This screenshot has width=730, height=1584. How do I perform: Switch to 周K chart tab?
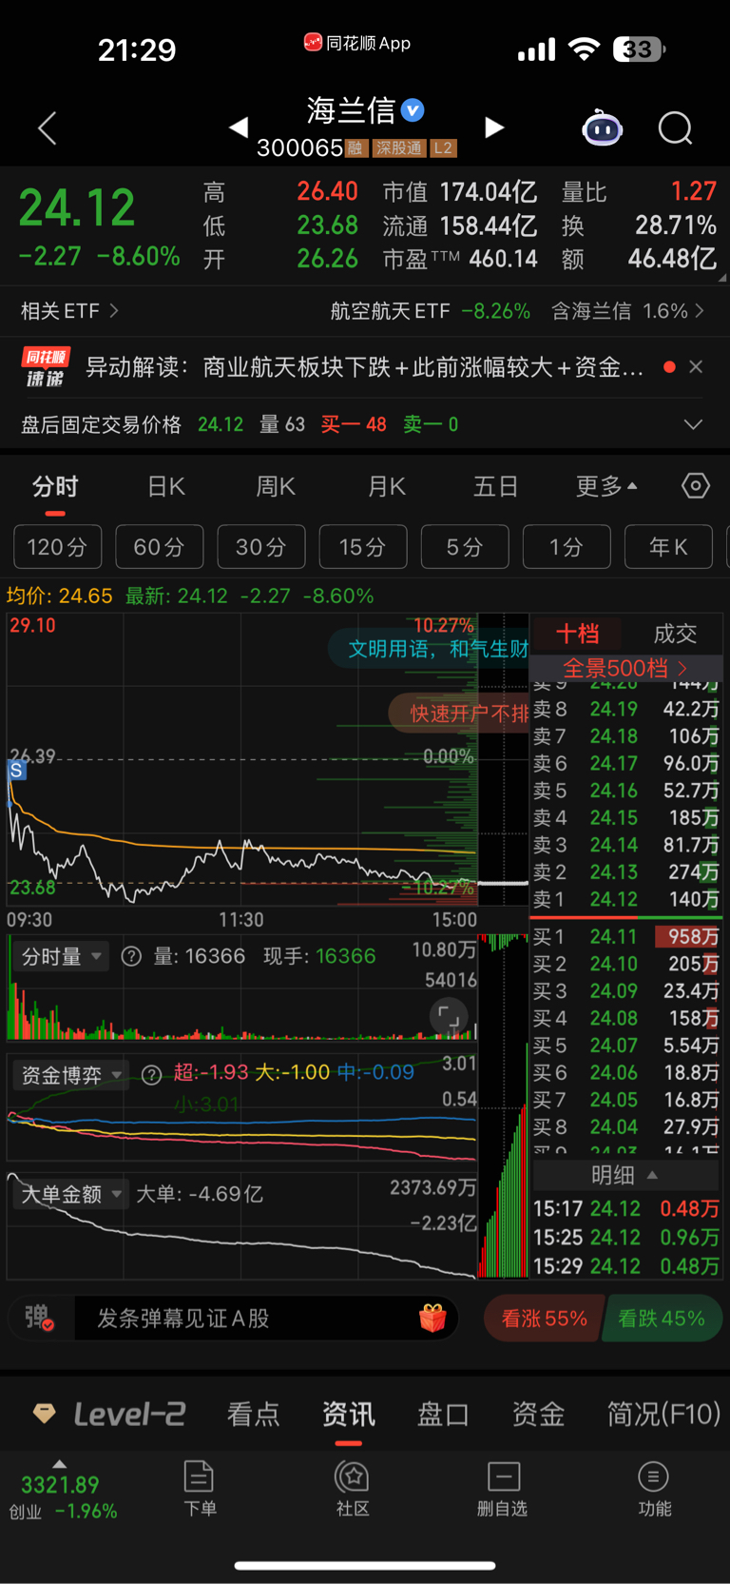pyautogui.click(x=276, y=486)
